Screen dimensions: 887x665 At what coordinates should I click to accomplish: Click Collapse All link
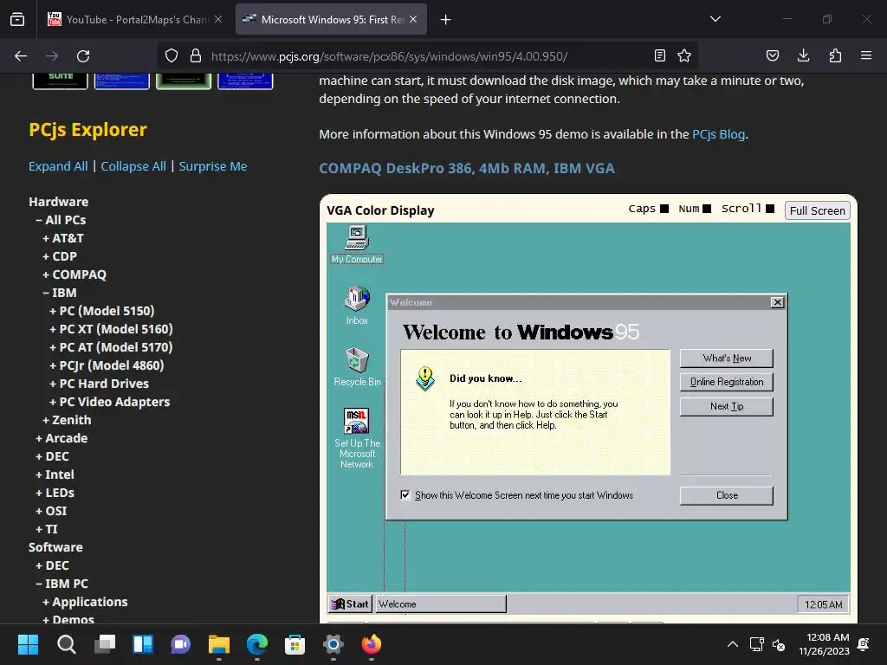(133, 166)
